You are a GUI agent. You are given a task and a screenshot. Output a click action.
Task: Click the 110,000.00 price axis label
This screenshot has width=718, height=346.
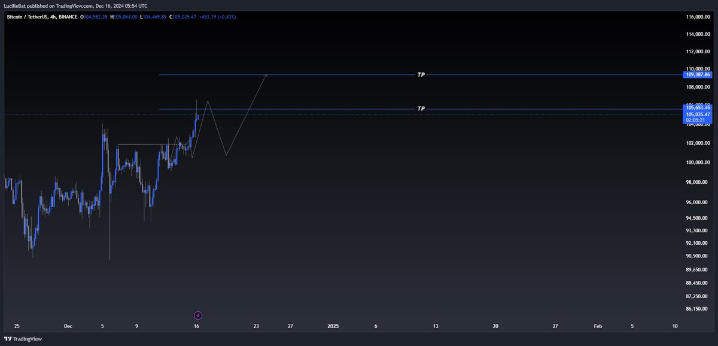point(698,68)
